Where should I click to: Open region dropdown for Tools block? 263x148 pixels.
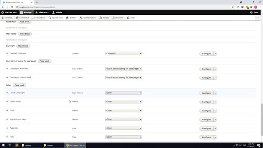tap(123, 111)
